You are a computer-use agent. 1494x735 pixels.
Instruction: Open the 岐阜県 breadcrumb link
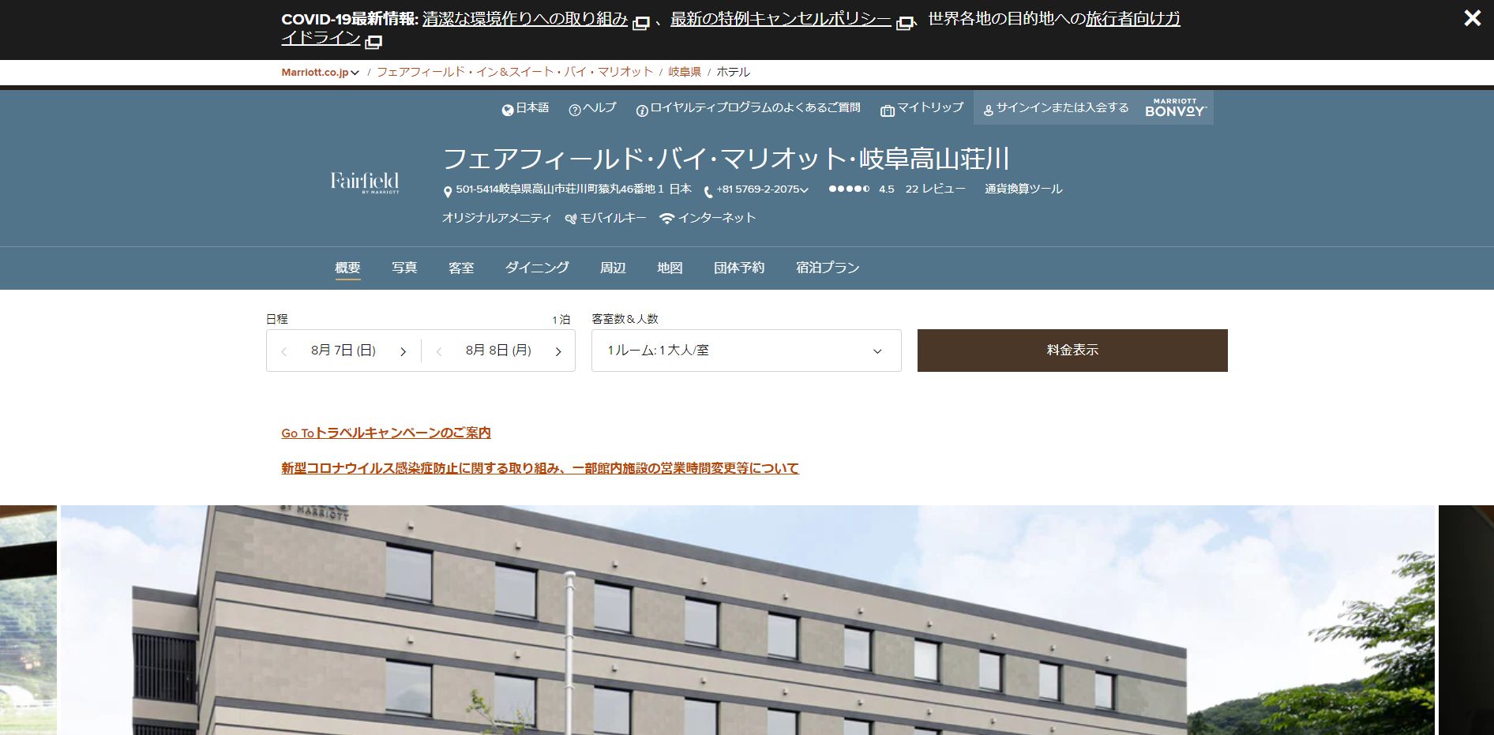click(x=685, y=72)
